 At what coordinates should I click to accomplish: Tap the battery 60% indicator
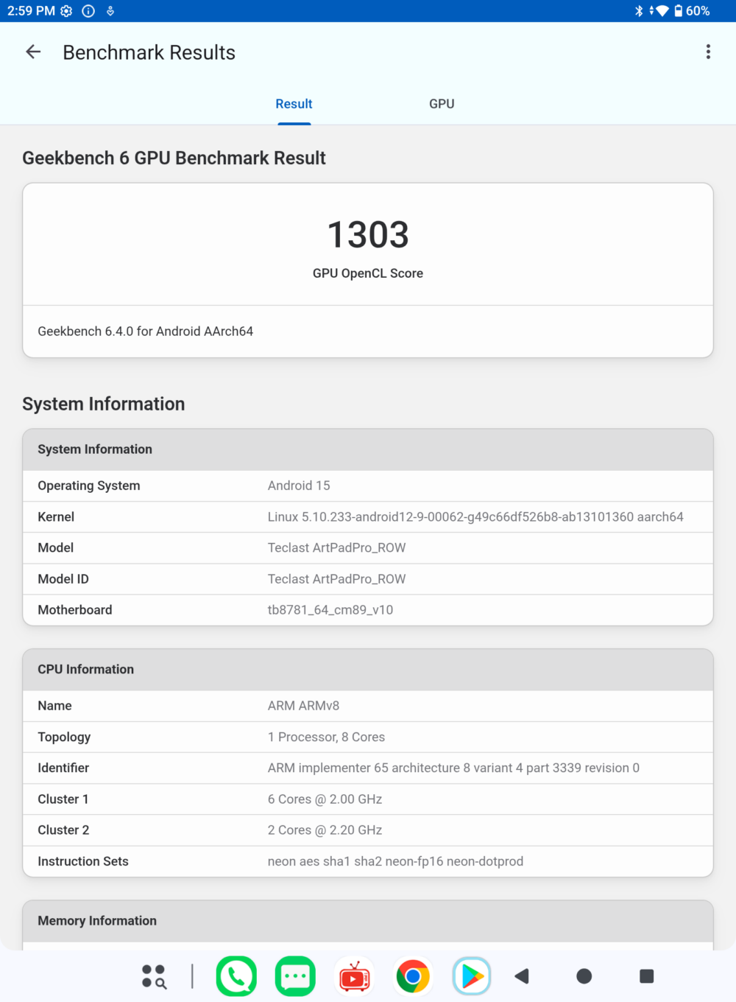click(x=692, y=11)
